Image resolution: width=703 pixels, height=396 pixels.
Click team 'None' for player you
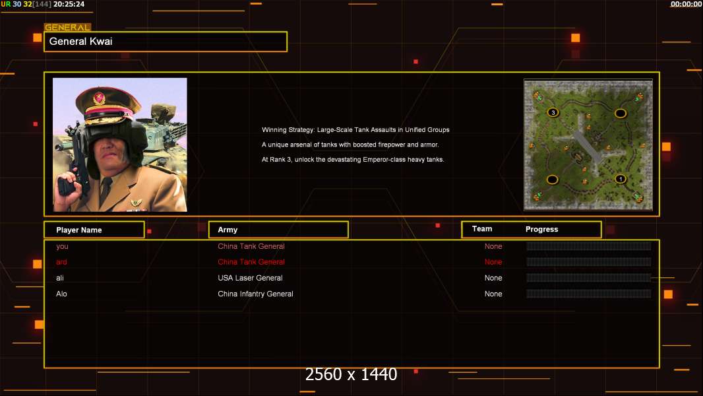point(493,246)
